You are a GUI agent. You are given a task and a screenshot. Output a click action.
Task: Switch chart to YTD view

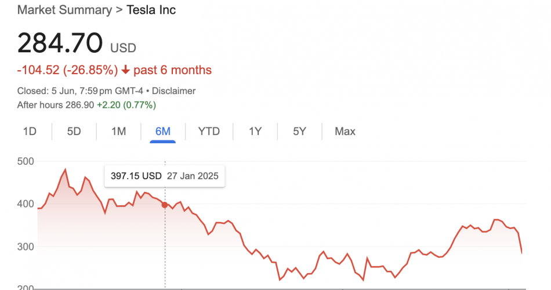209,131
